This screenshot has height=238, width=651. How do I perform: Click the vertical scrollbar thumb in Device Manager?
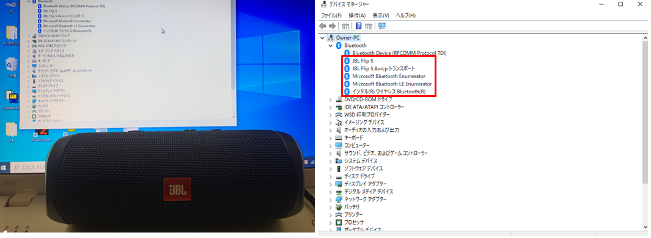(645, 112)
